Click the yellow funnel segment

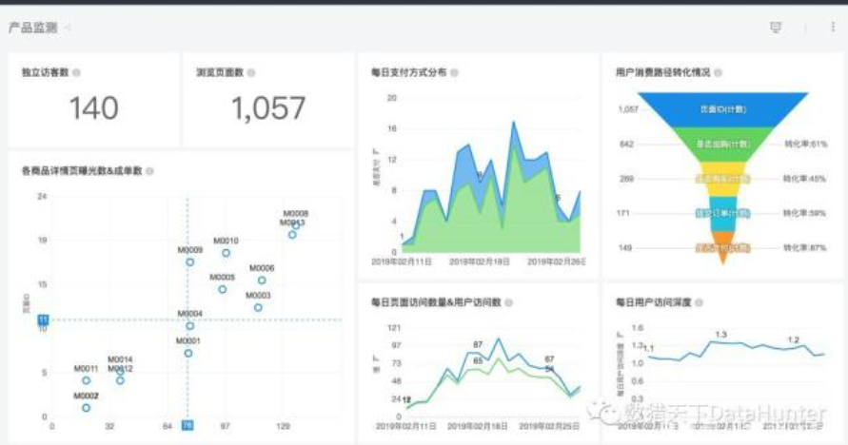723,179
